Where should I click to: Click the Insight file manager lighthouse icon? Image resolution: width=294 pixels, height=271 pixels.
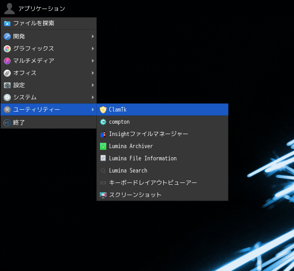[103, 134]
